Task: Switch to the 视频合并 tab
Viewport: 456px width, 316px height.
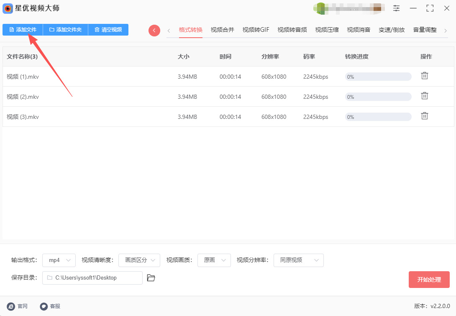Action: (x=222, y=30)
